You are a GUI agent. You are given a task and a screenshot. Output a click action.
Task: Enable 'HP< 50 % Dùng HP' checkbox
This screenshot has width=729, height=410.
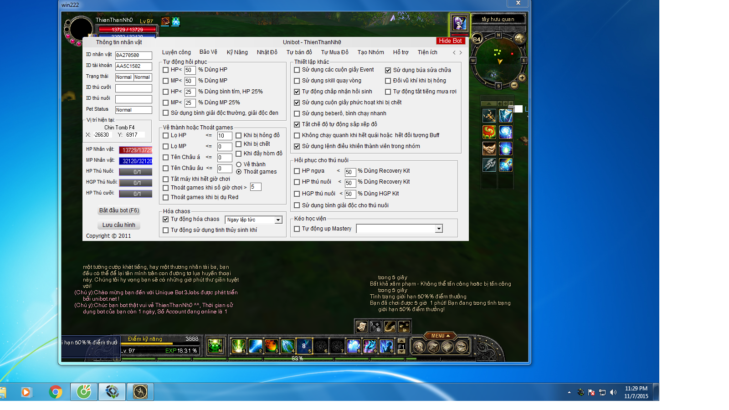[166, 70]
